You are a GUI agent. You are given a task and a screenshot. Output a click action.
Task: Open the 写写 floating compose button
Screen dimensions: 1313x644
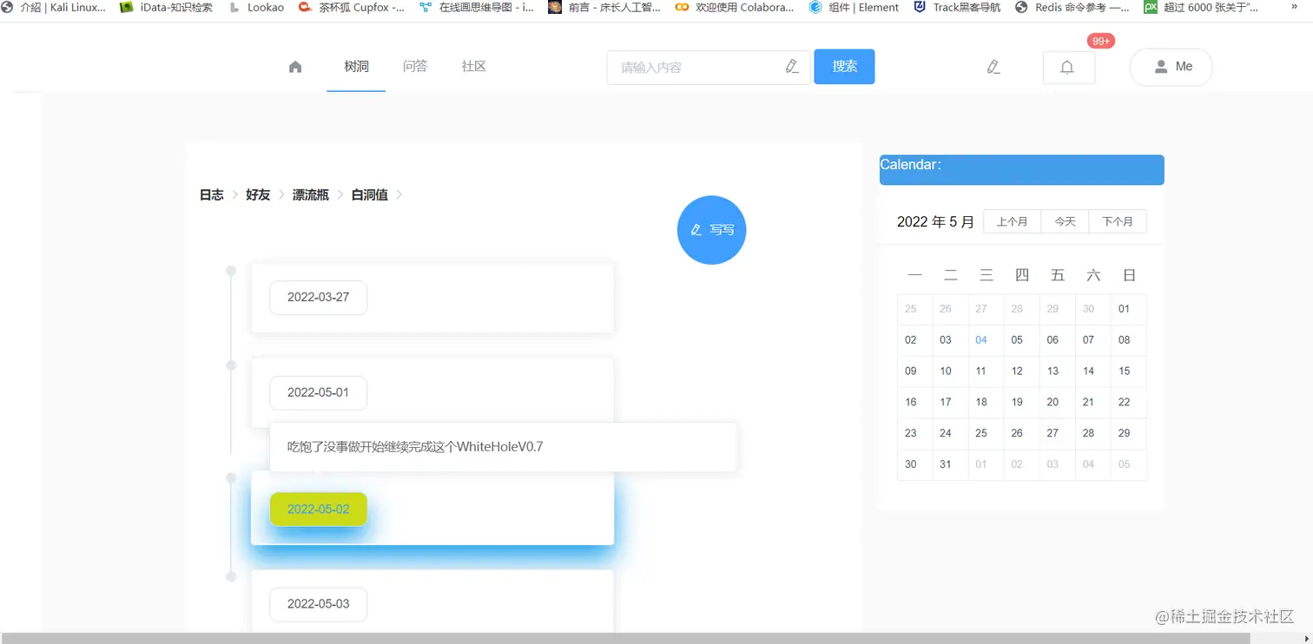coord(711,229)
